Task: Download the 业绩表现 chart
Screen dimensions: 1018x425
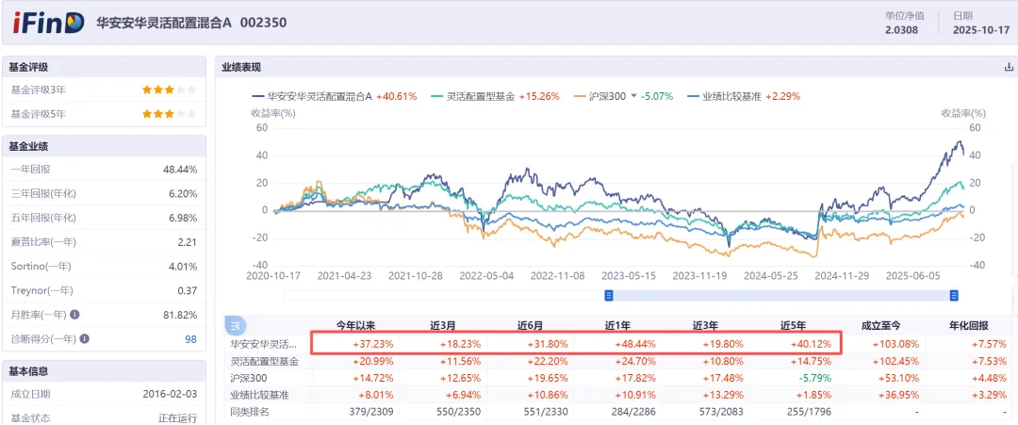Action: [x=1009, y=67]
